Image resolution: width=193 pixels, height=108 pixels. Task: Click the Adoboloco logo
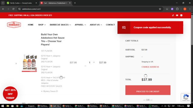click(x=14, y=25)
